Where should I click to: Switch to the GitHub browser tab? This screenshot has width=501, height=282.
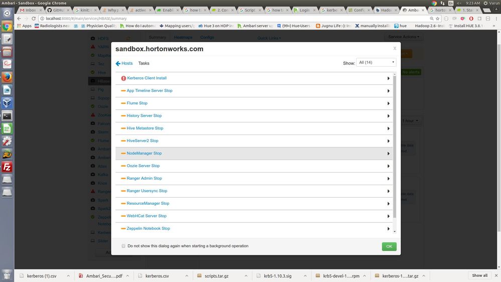click(58, 10)
